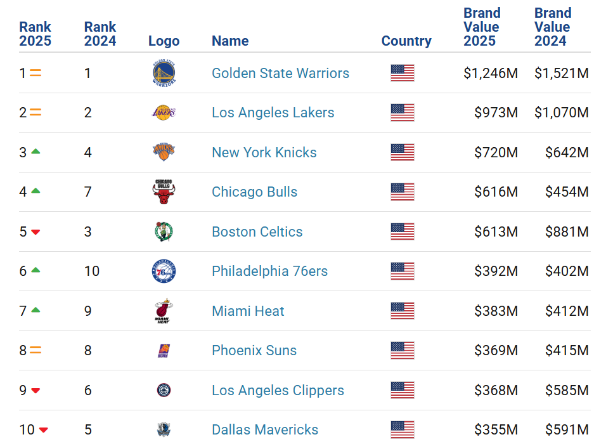Click the red down arrow beside rank 5
The image size is (613, 444).
35,232
